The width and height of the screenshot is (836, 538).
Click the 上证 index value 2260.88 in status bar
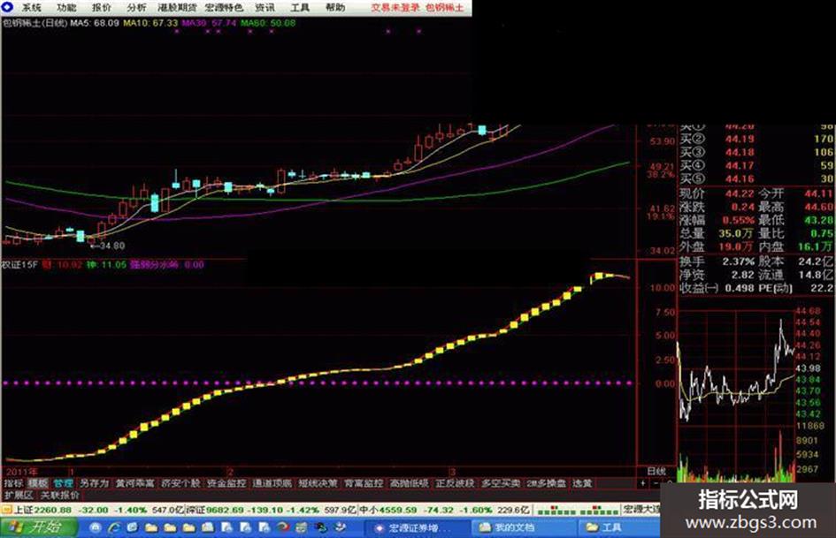(52, 510)
